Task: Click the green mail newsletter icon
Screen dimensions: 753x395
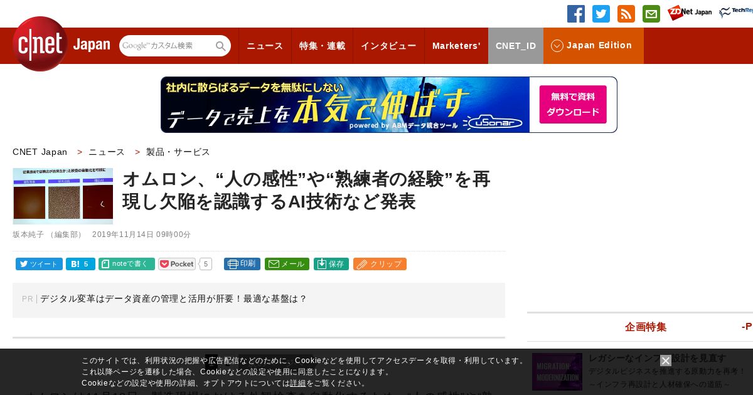Action: 651,14
